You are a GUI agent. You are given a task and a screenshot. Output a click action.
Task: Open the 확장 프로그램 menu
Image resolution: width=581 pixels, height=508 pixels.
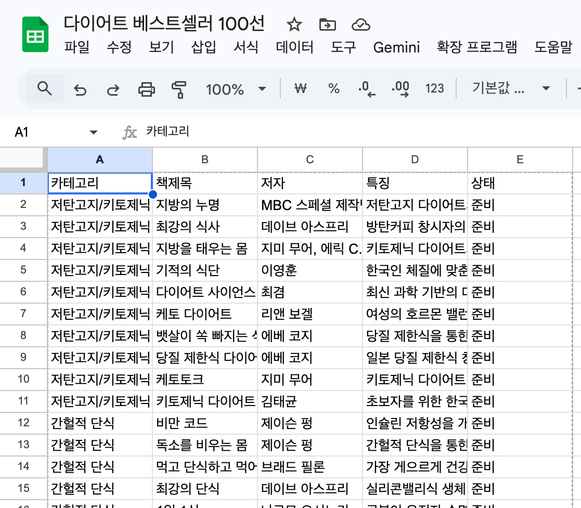point(477,48)
